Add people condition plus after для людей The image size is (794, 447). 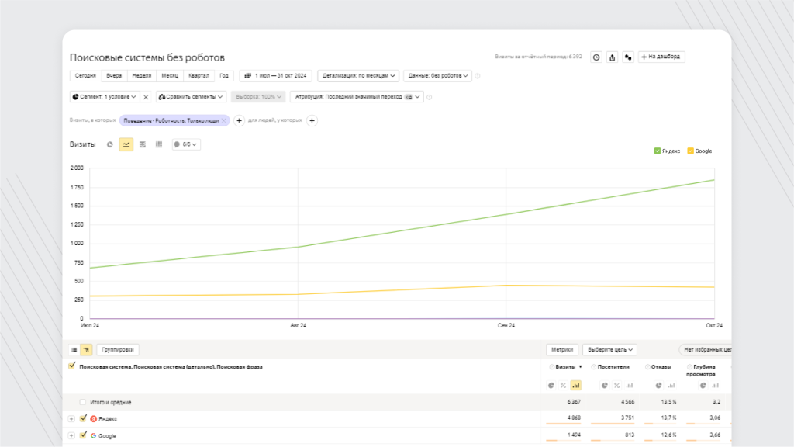click(312, 120)
